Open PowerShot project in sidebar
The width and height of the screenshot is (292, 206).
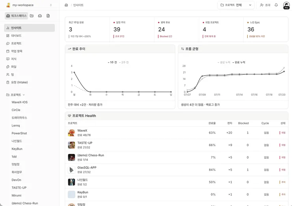click(x=19, y=133)
